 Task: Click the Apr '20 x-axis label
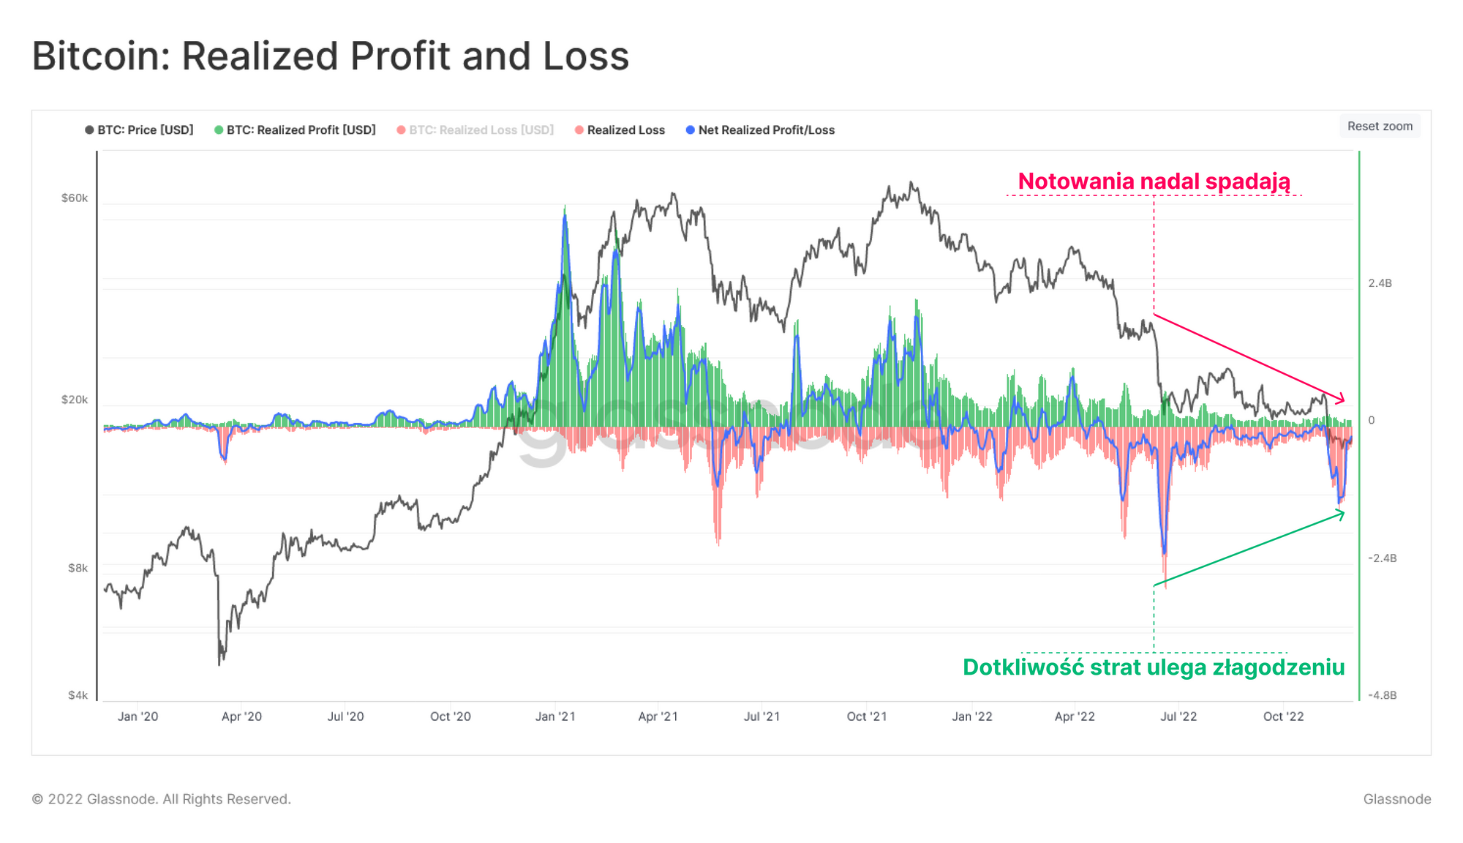pyautogui.click(x=241, y=716)
